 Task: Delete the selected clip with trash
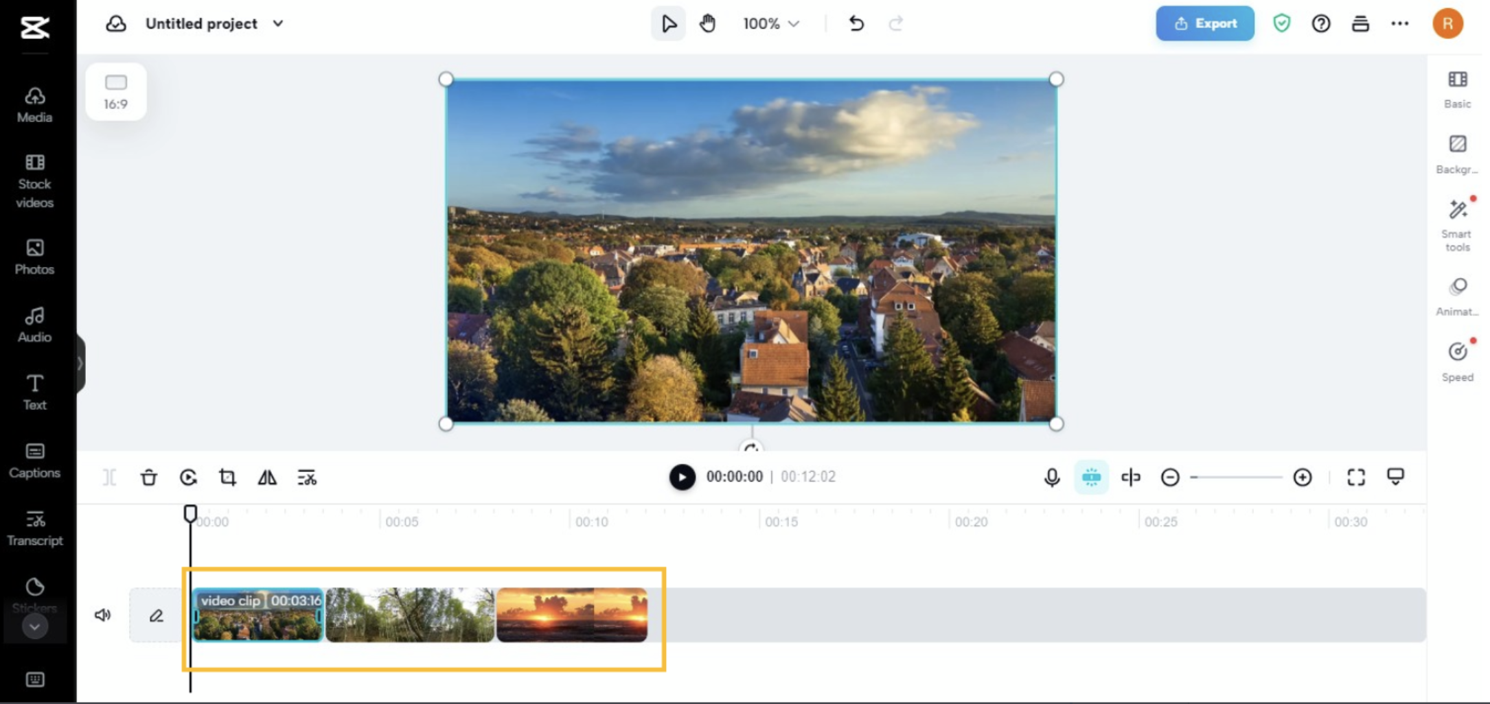(x=149, y=478)
